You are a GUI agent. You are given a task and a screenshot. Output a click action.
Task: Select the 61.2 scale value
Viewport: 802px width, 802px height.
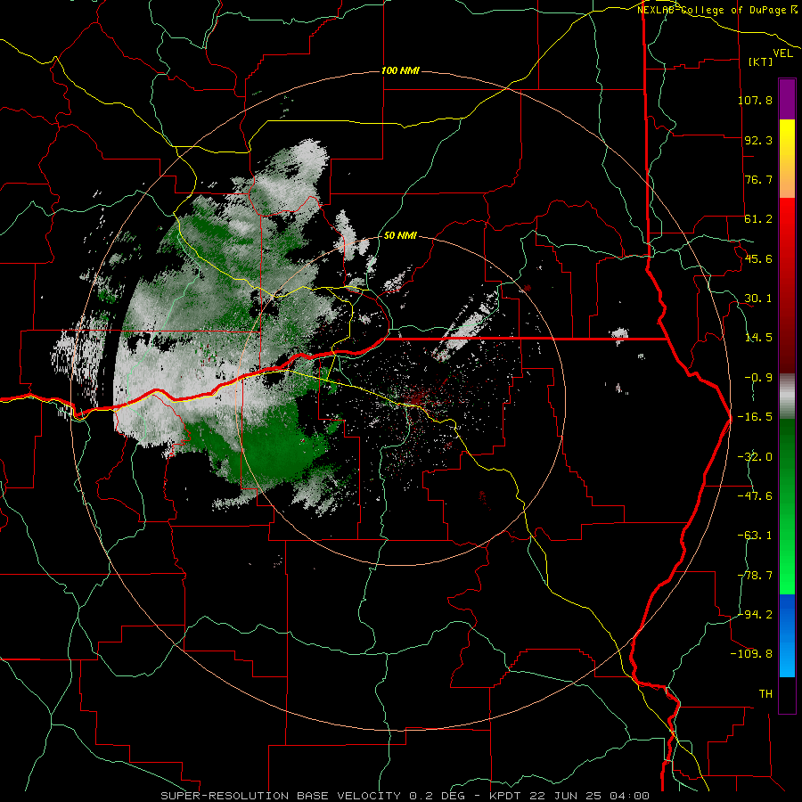(x=758, y=219)
